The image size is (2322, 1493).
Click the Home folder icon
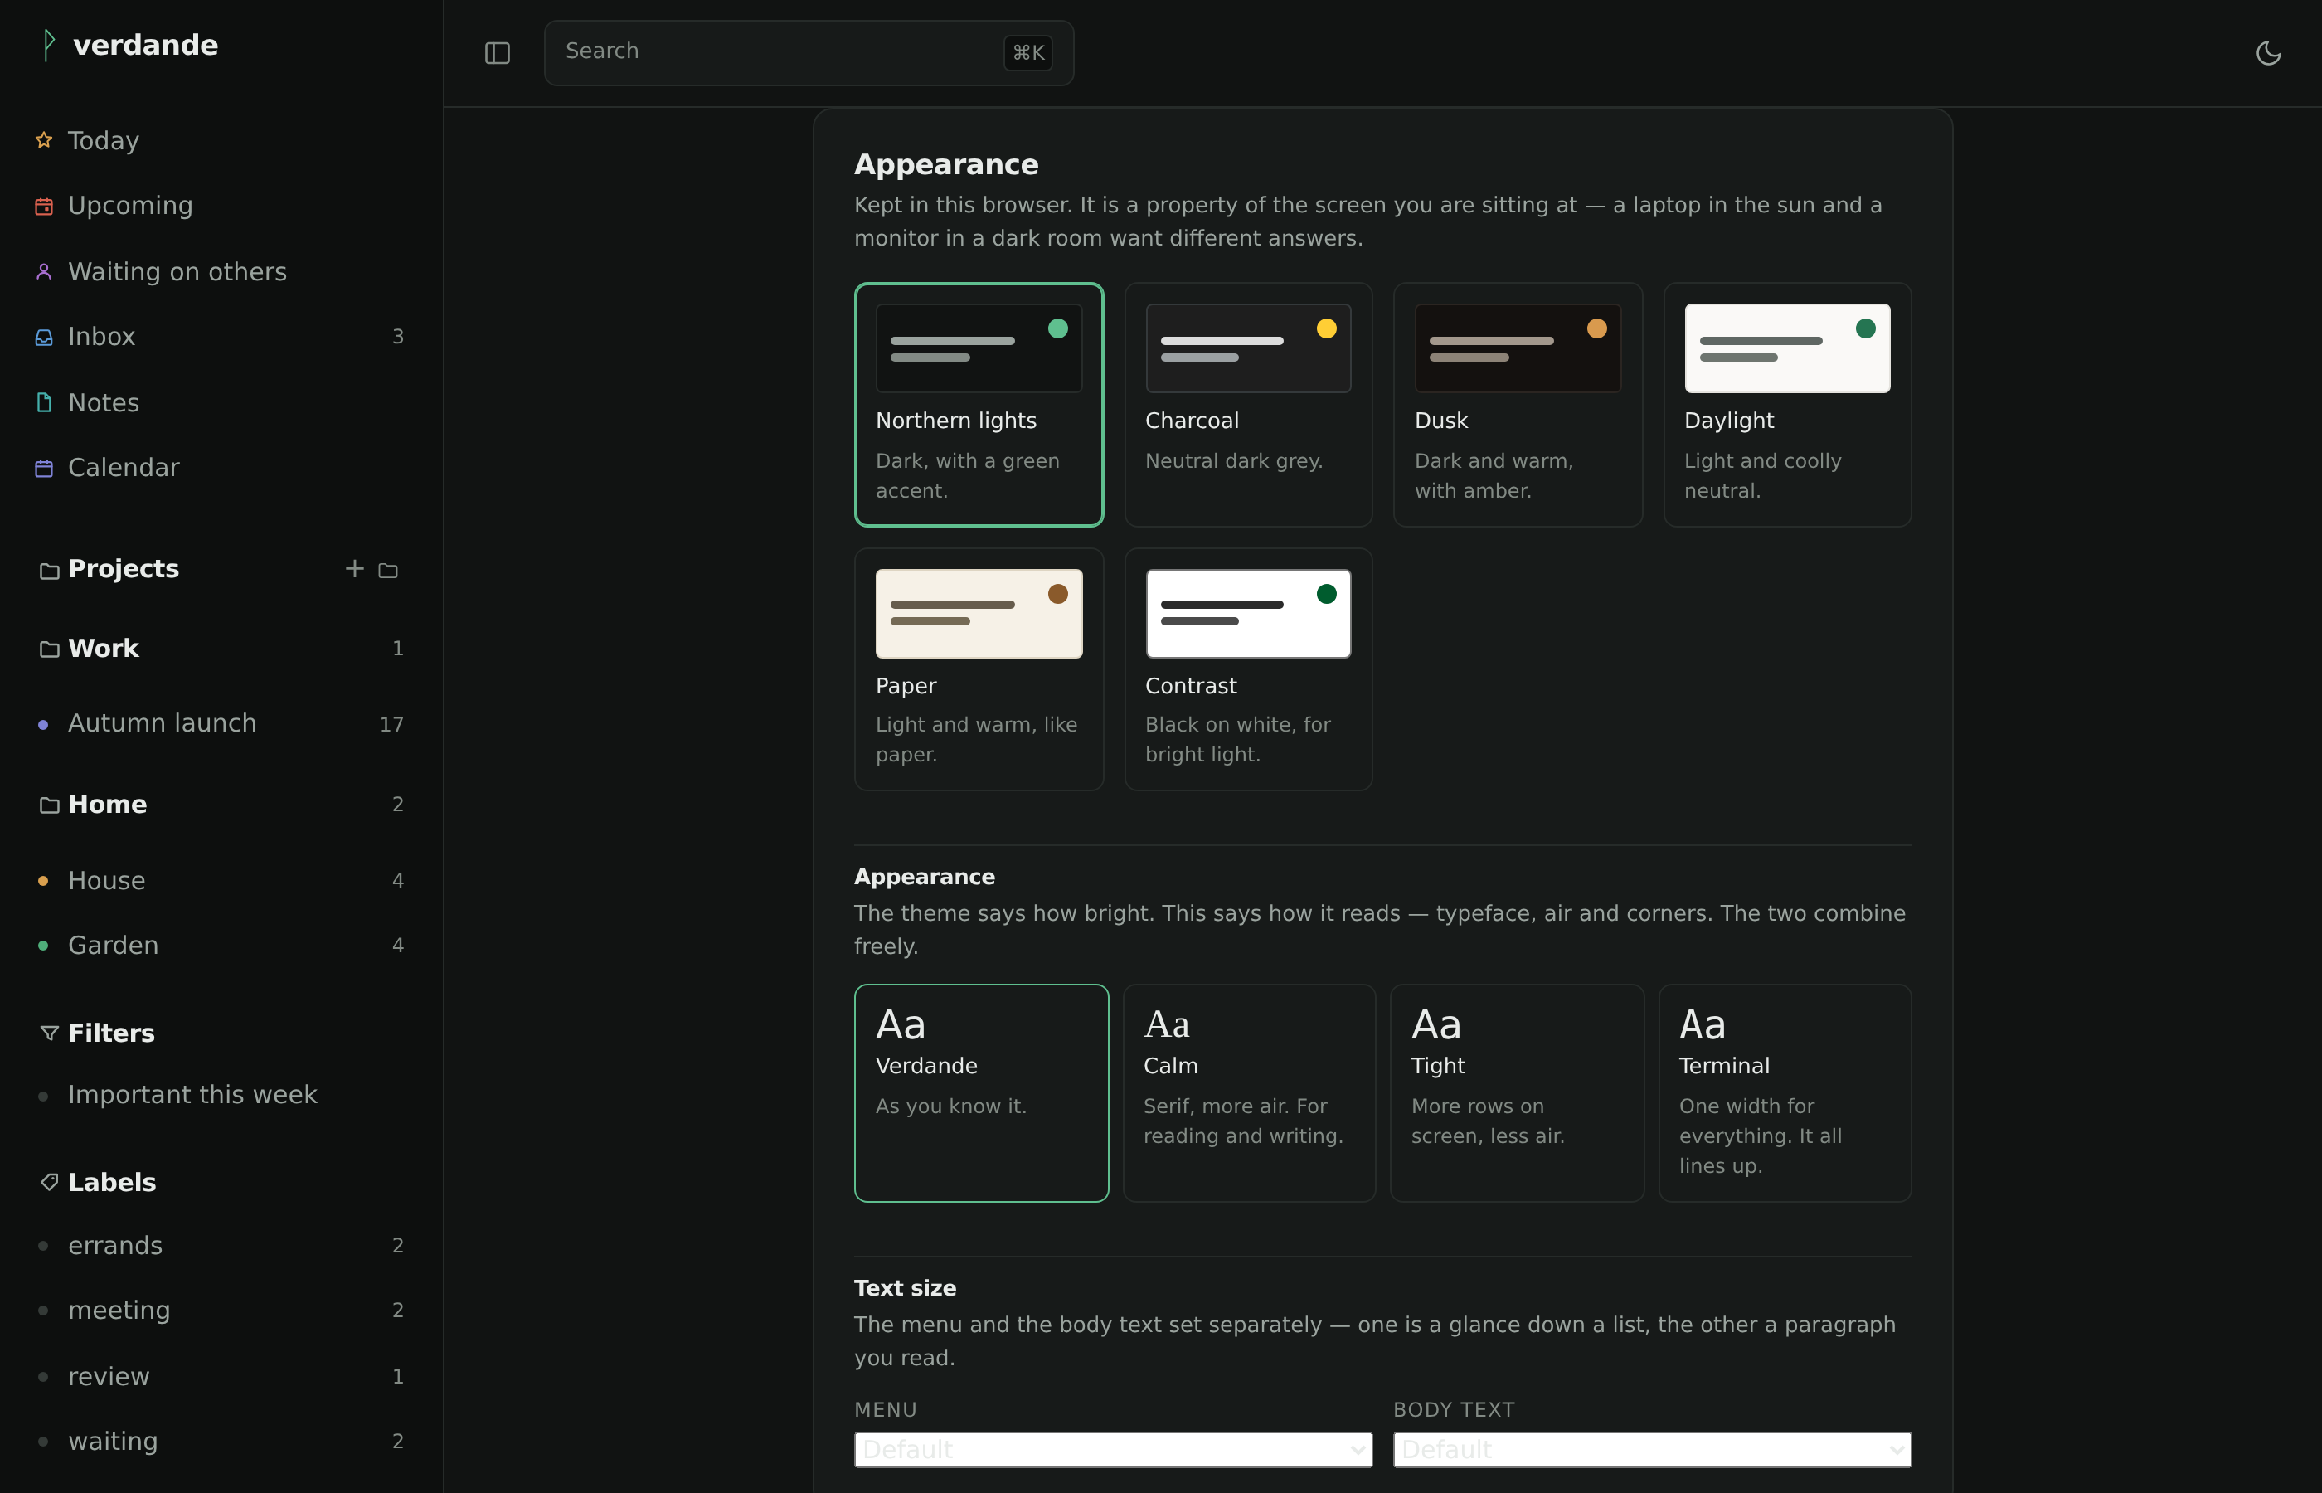click(x=50, y=805)
